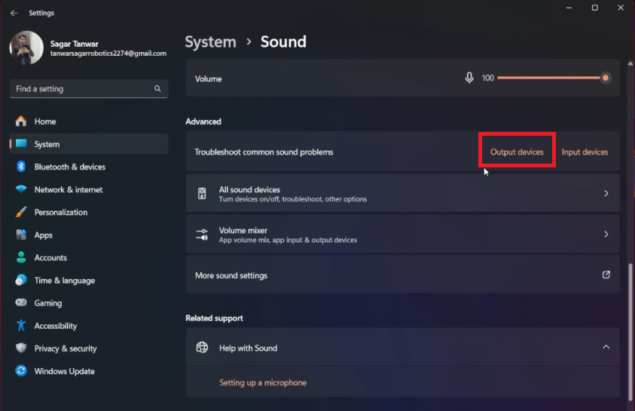Click the Volume mixer icon
635x411 pixels.
(x=202, y=235)
